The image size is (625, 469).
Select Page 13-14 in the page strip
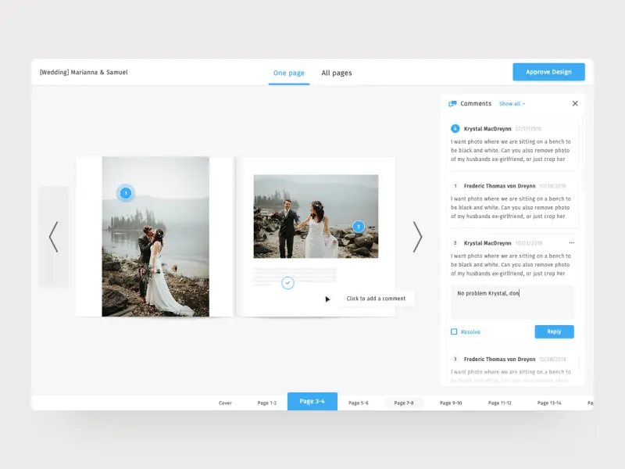[549, 403]
